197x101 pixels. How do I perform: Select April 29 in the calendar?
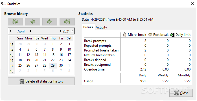53,65
